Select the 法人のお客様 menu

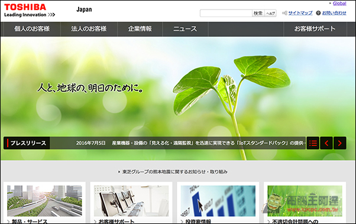(x=89, y=29)
